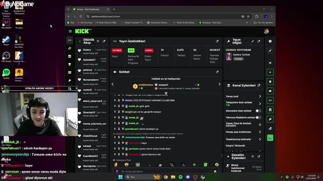Open a new Chrome tab
This screenshot has height=181, width=323.
coord(114,9)
